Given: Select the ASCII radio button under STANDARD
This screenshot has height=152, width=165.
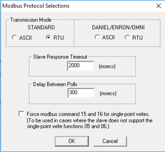Looking at the screenshot, I should click(x=14, y=37).
